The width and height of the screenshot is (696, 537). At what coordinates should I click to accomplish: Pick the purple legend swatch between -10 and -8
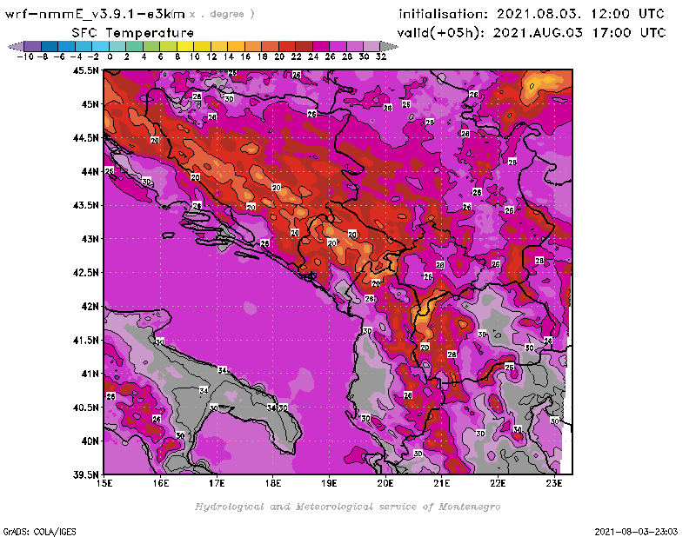(33, 46)
